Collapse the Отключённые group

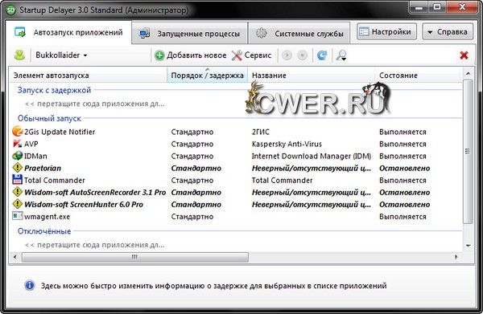click(x=44, y=231)
